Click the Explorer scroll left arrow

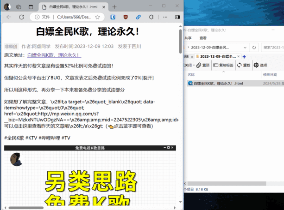coord(185,184)
